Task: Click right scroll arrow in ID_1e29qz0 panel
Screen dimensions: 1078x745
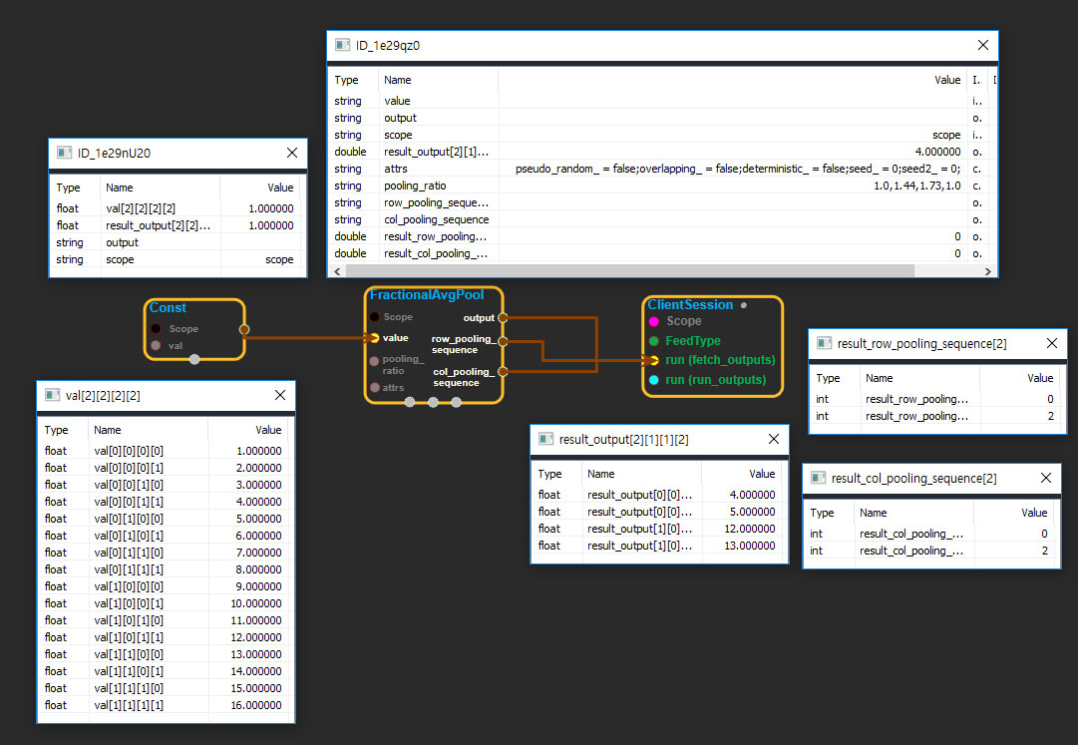Action: [988, 271]
